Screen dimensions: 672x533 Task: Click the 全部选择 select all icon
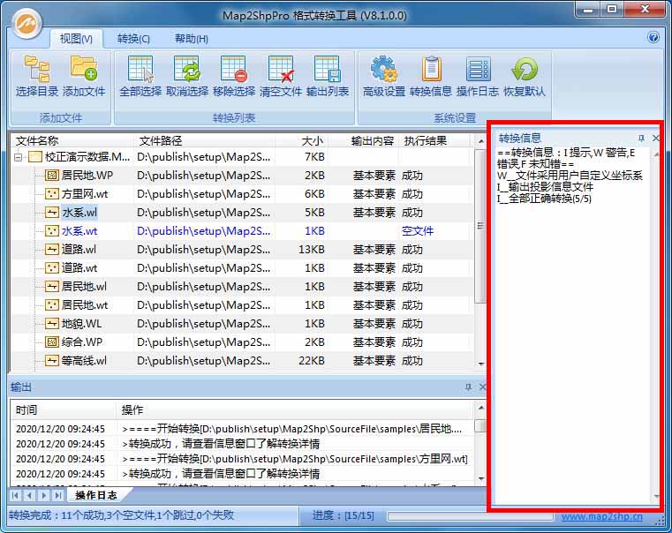(x=140, y=69)
